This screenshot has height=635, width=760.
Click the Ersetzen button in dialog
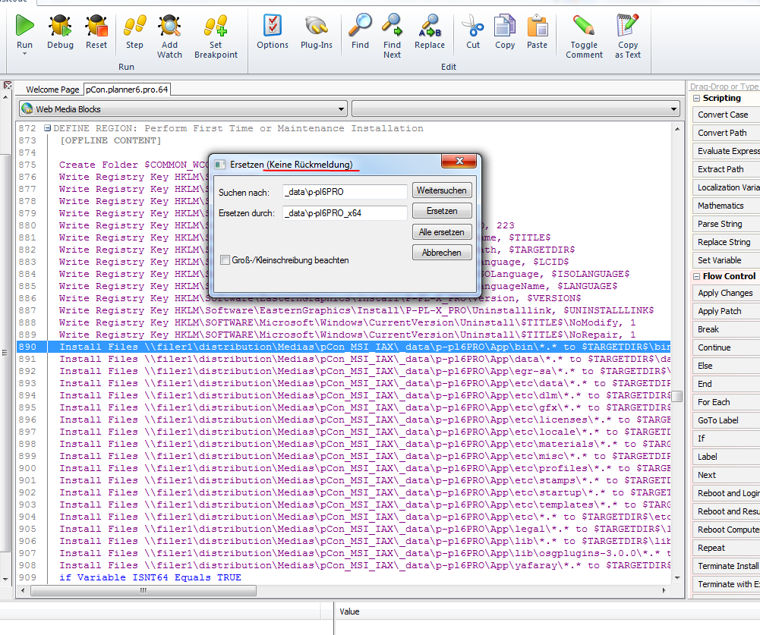tap(442, 211)
